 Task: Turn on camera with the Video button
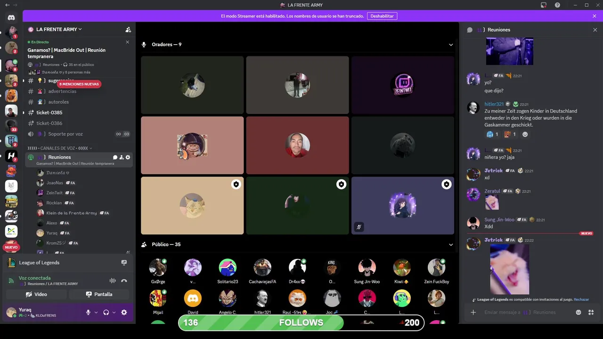(x=36, y=294)
